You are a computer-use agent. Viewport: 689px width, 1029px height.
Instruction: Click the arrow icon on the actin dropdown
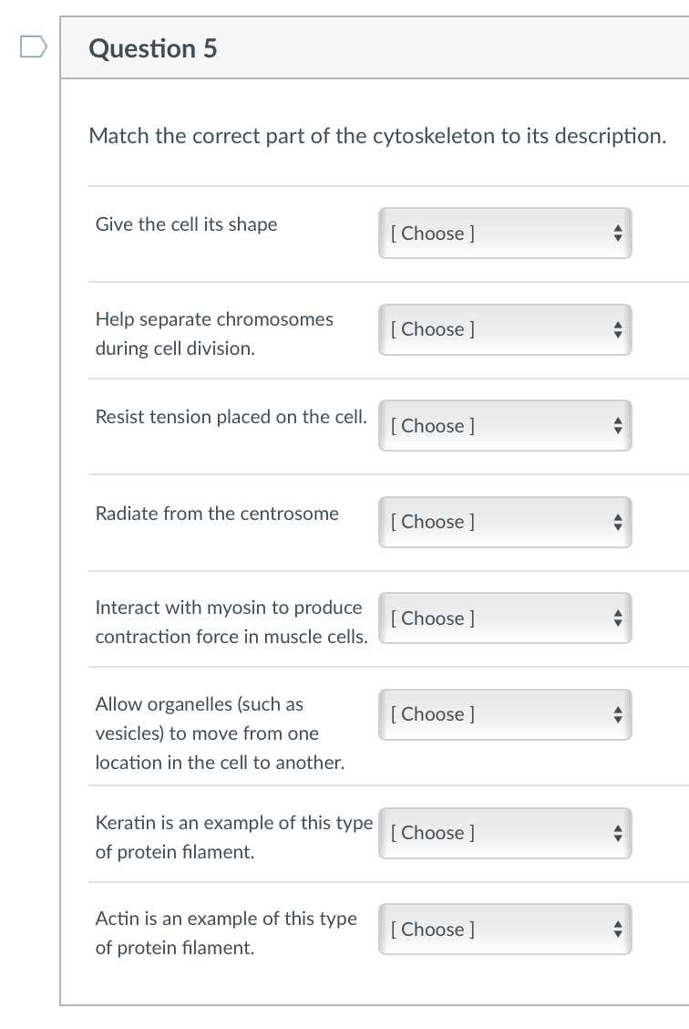point(618,929)
